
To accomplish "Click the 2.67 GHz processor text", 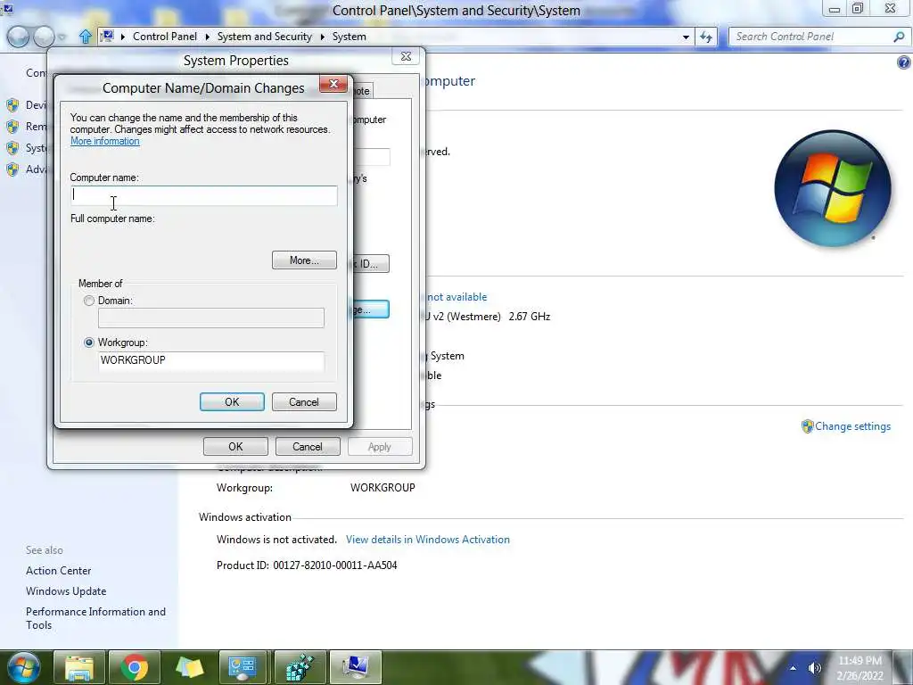I will pyautogui.click(x=530, y=317).
